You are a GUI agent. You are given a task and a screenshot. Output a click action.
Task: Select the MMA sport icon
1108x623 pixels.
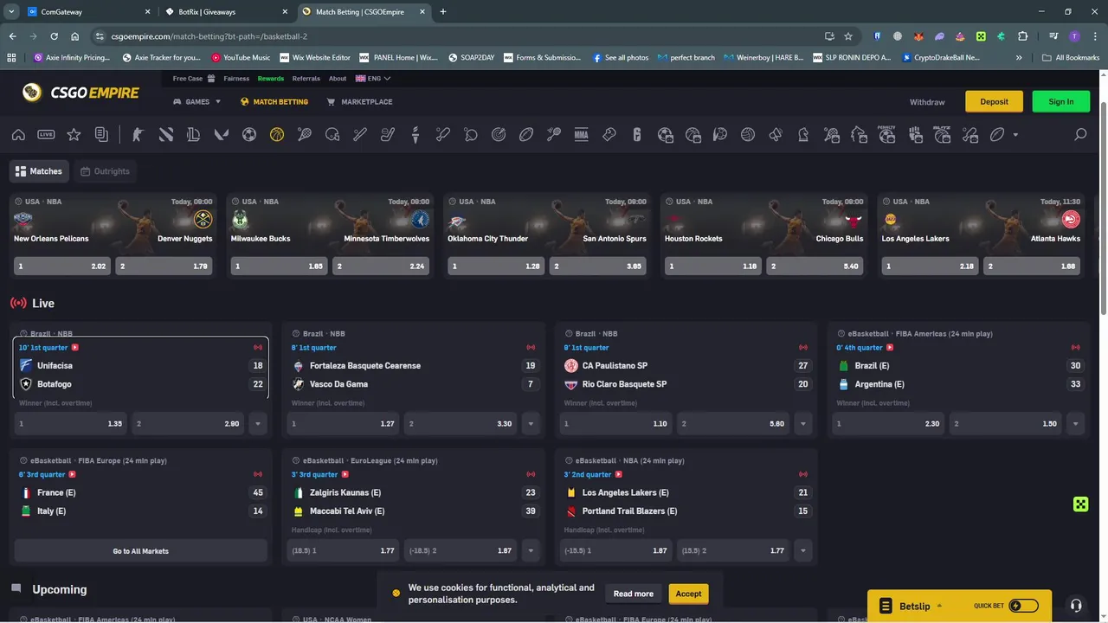pyautogui.click(x=581, y=135)
